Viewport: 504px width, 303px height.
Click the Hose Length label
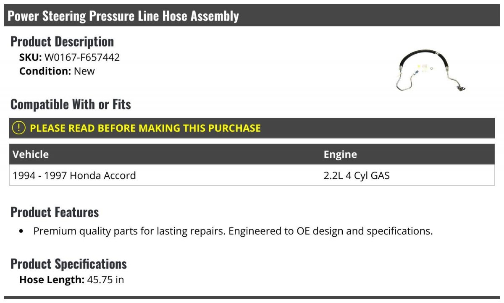52,280
